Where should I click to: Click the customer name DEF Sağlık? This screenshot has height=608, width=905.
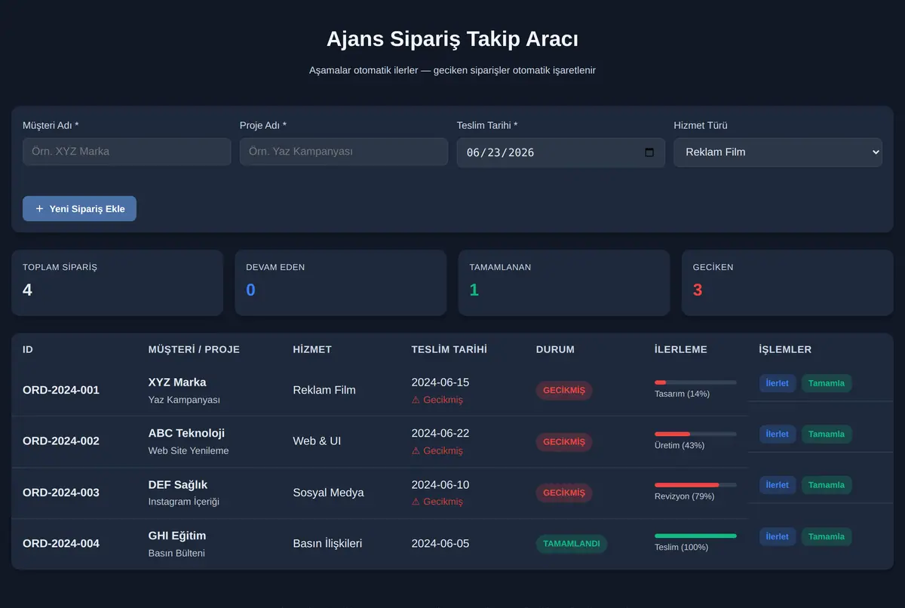pos(178,484)
